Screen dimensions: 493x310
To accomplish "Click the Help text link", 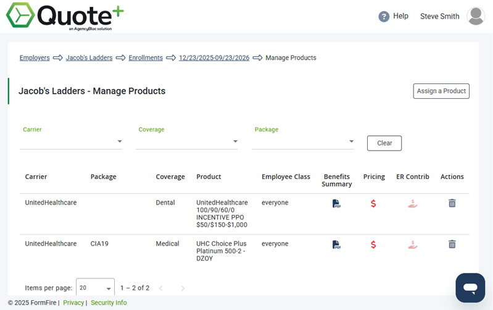I will point(400,16).
